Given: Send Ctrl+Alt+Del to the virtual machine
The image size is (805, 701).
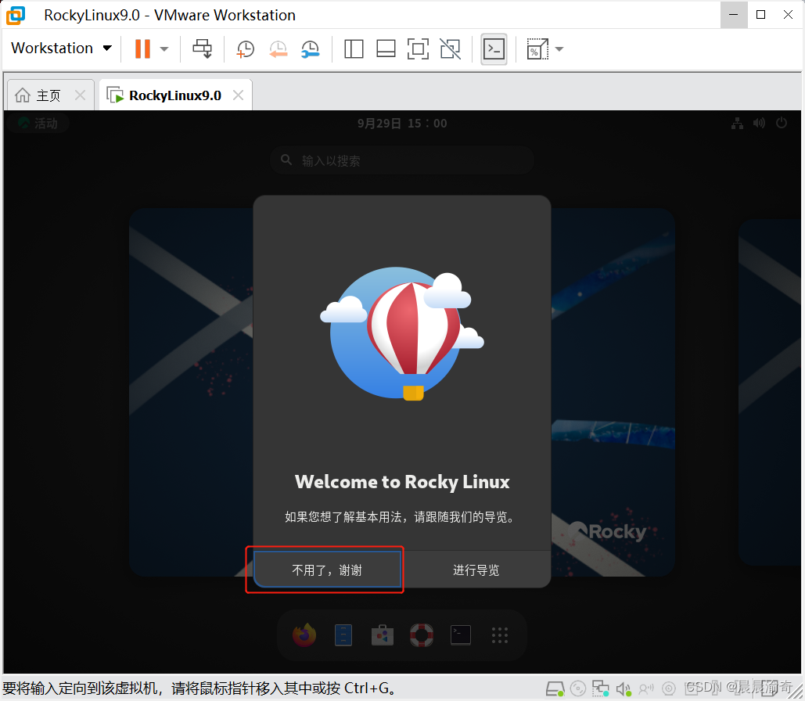Looking at the screenshot, I should click(x=203, y=49).
